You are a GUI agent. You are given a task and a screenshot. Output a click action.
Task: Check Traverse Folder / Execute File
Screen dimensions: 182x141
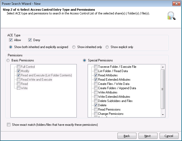pos(96,67)
